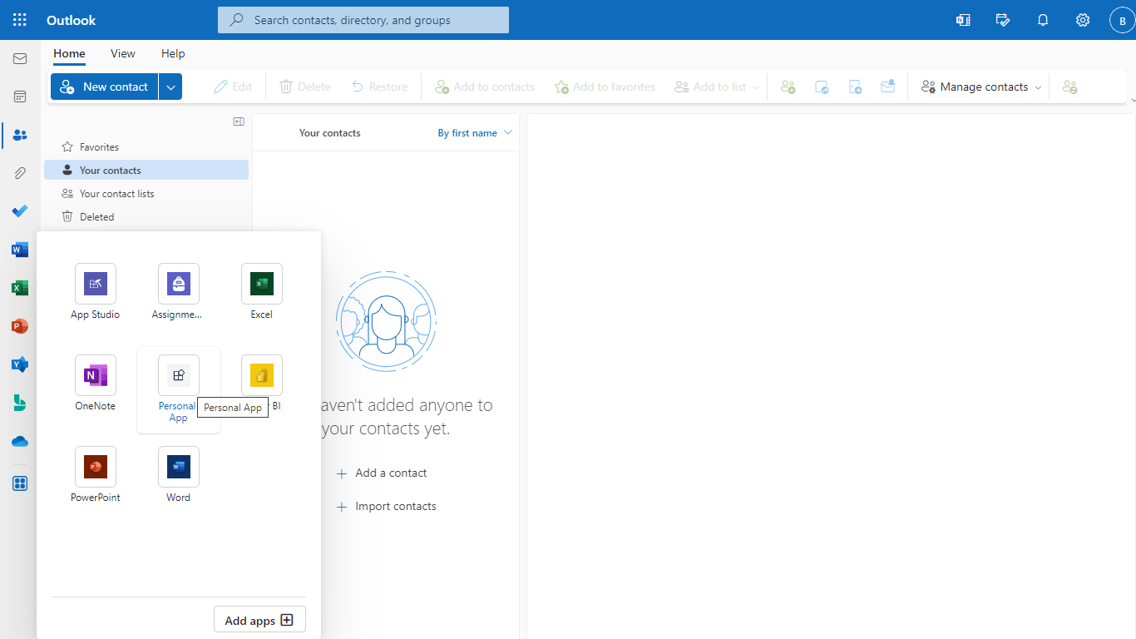The image size is (1136, 639).
Task: Click the Import contacts link
Action: tap(386, 506)
